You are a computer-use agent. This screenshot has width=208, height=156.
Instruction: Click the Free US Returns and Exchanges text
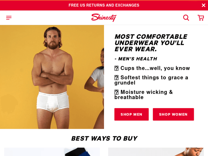(104, 5)
